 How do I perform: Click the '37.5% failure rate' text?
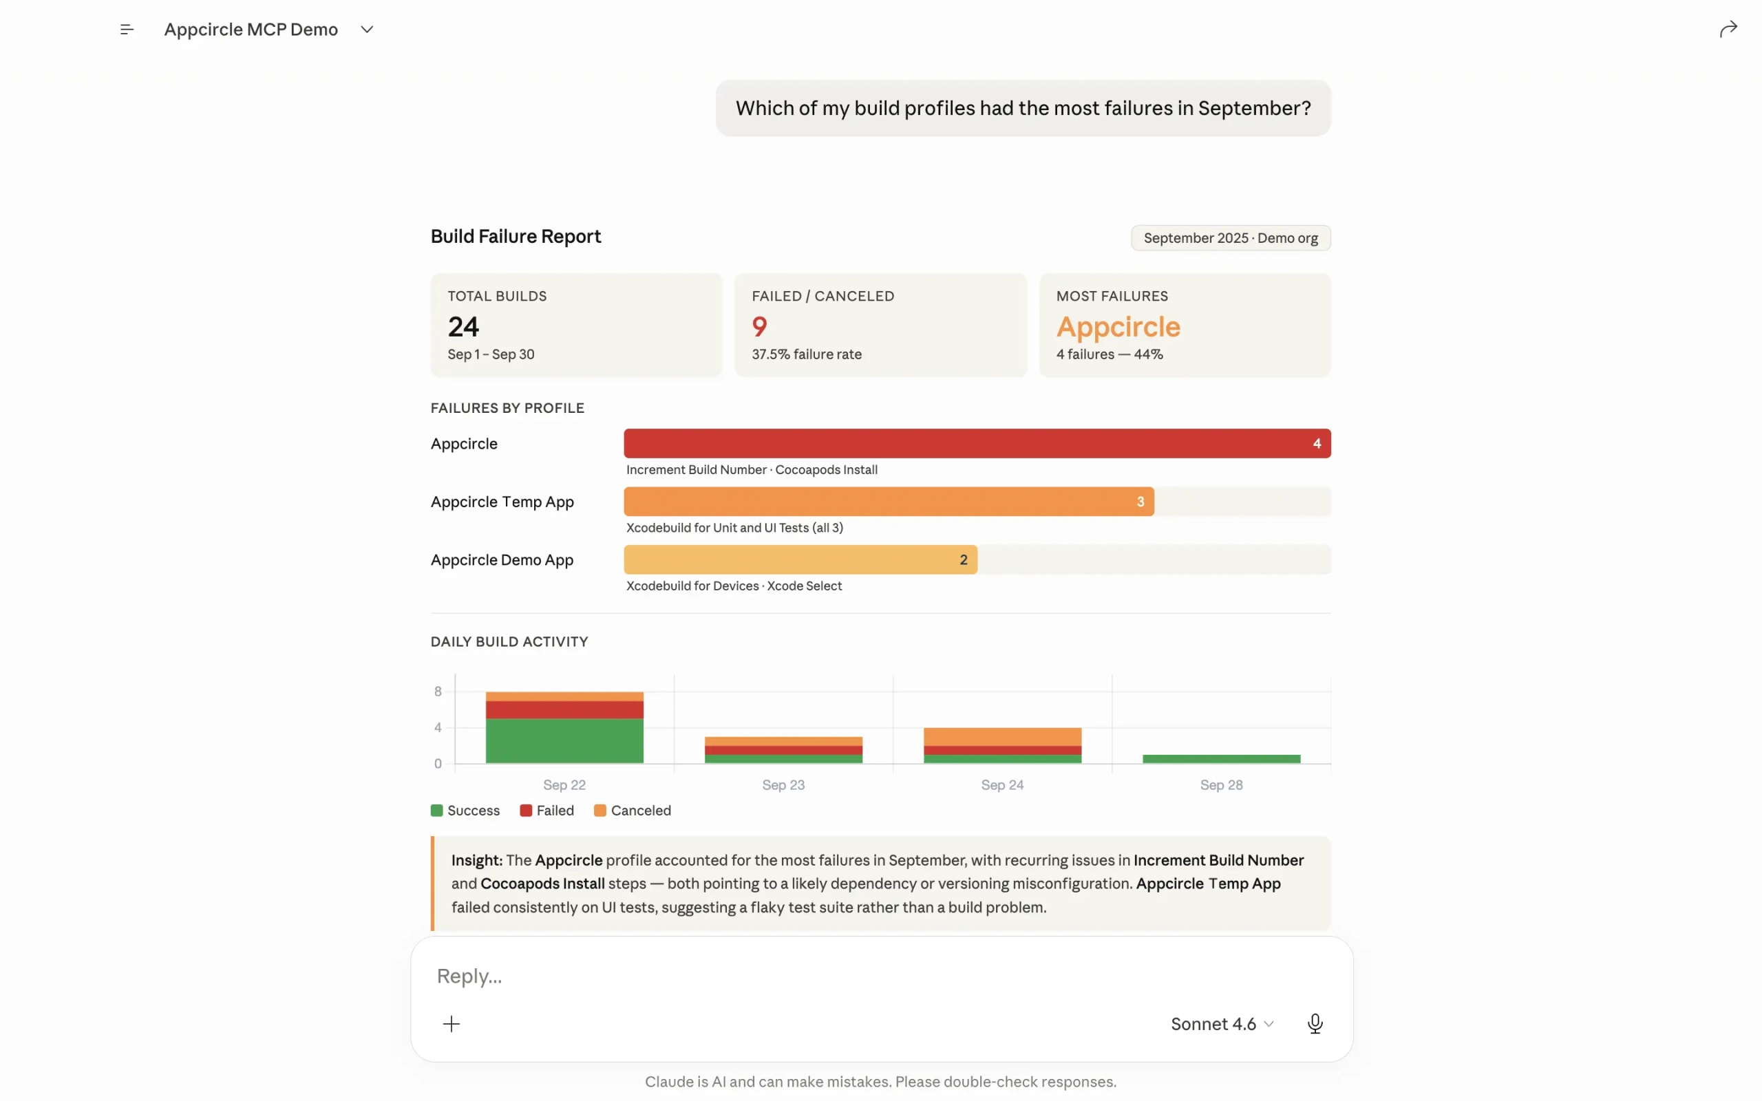click(807, 354)
